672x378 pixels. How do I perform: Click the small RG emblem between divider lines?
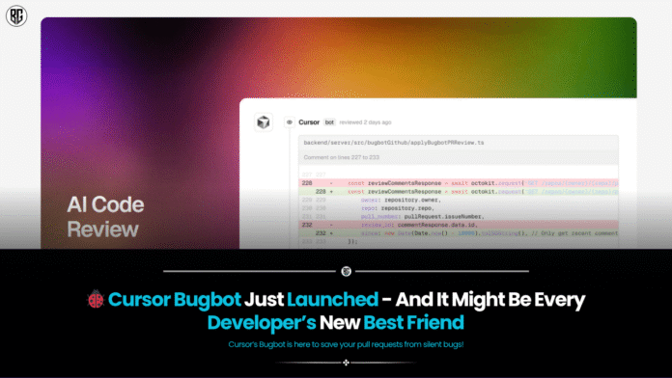click(x=346, y=271)
